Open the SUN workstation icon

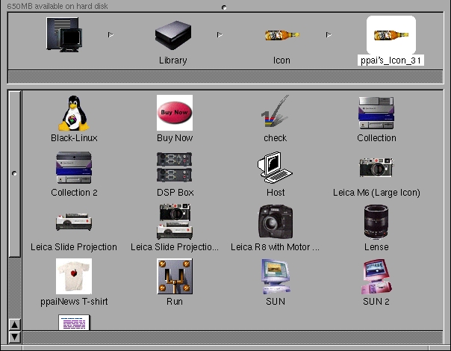[x=275, y=277]
